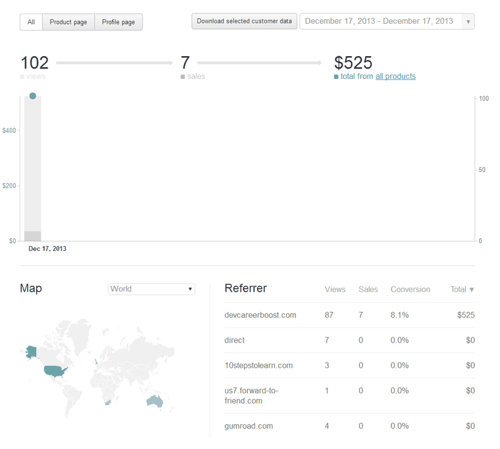Select the devcareerboost.com referrer row
Viewport: 500px width, 449px height.
[x=349, y=315]
